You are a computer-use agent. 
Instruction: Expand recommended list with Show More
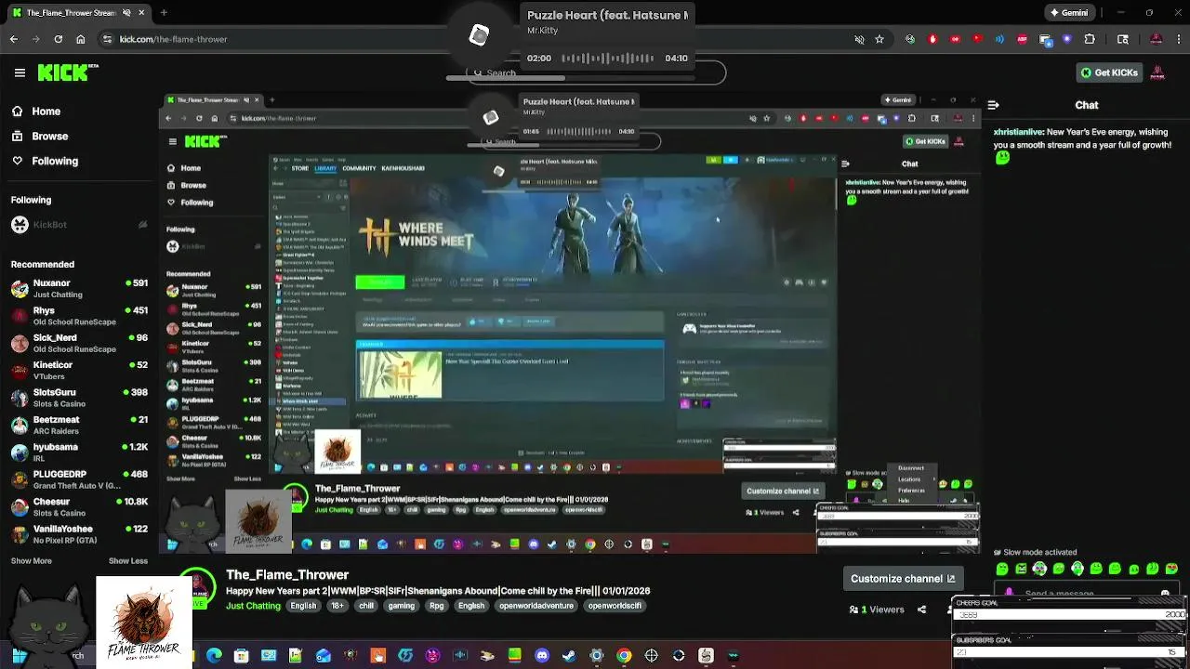(x=31, y=561)
